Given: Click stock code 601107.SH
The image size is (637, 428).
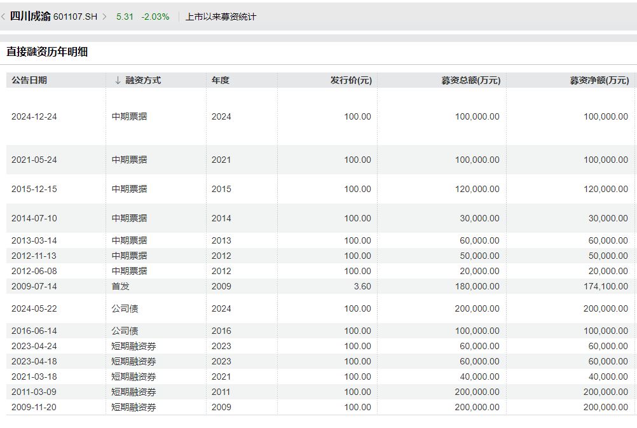Looking at the screenshot, I should point(76,17).
